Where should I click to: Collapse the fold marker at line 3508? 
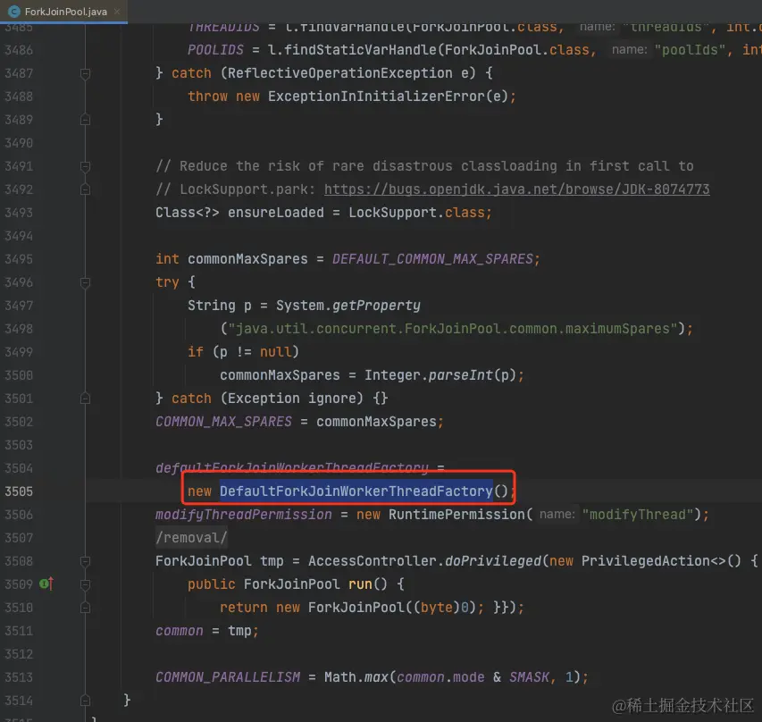(85, 561)
